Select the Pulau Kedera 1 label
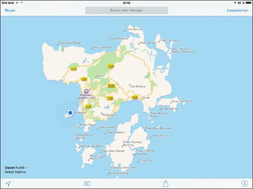The height and width of the screenshot is (189, 253). [115, 132]
